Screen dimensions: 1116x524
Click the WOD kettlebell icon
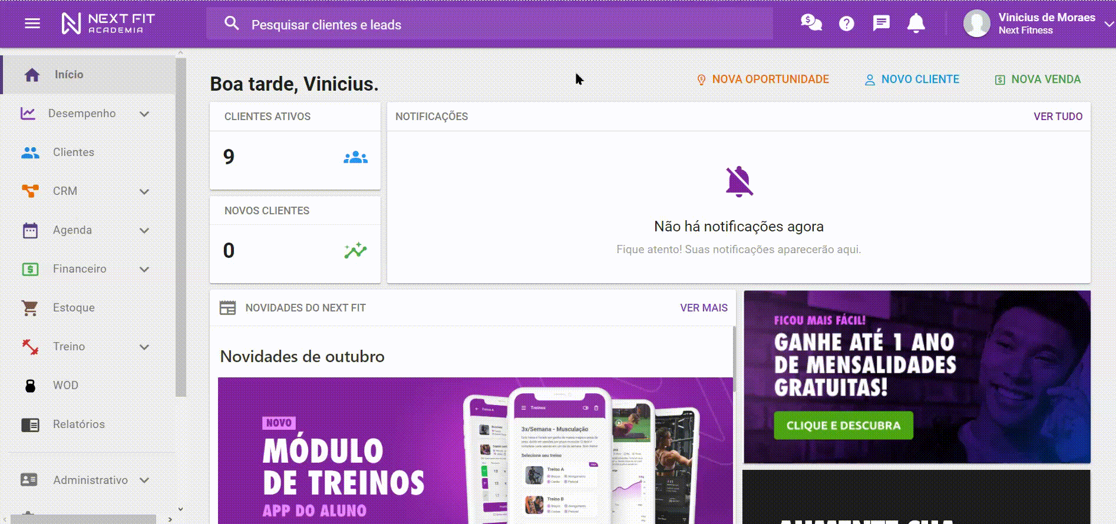(x=30, y=386)
